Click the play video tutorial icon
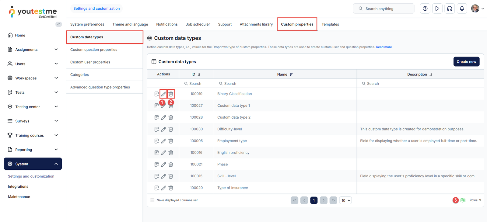Screen dimensions: 487x222 click(437, 9)
